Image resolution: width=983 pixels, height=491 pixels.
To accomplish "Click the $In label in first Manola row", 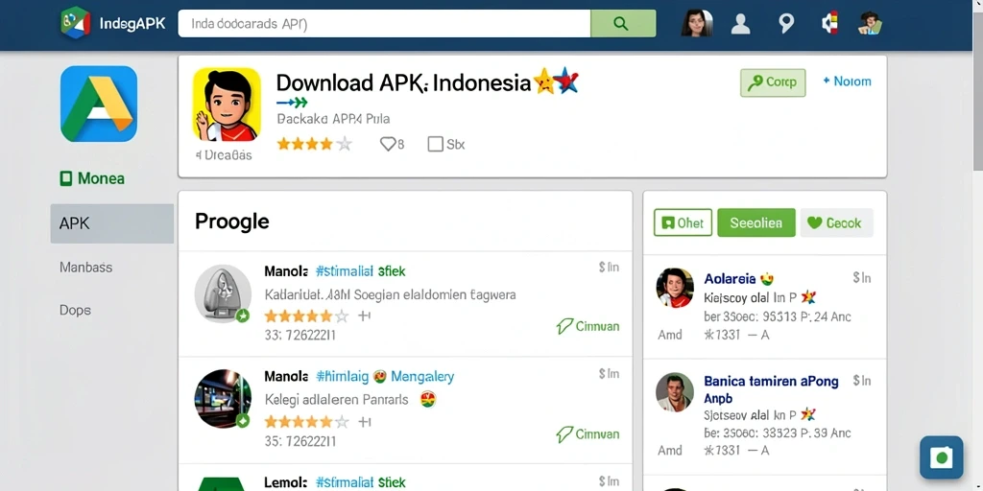I will [609, 268].
